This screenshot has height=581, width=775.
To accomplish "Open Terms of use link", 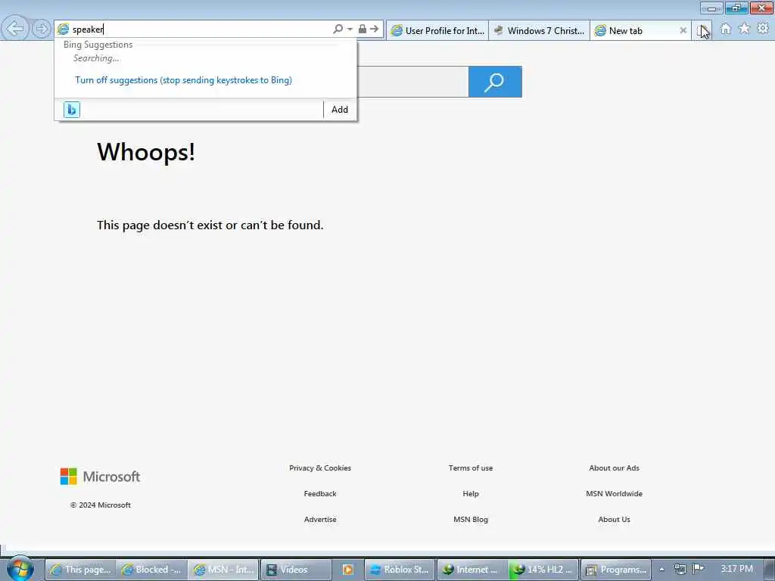I will tap(471, 468).
